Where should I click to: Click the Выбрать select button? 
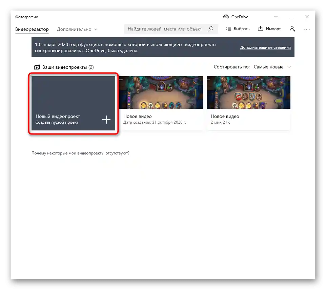[x=238, y=29]
